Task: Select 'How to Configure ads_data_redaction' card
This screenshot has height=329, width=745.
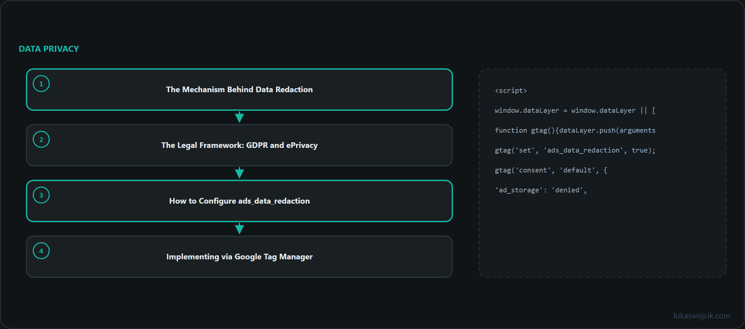Action: tap(239, 201)
